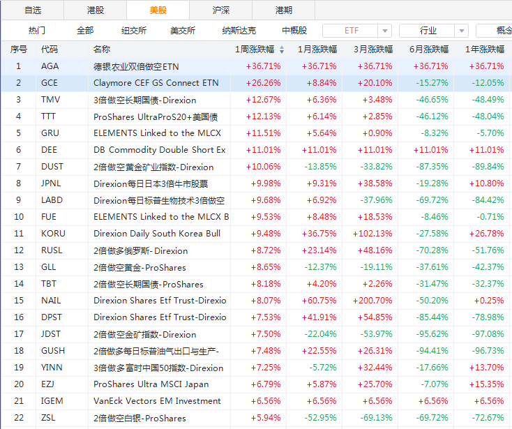This screenshot has width=512, height=429.
Task: Open the 港股 market tab
Action: click(96, 10)
